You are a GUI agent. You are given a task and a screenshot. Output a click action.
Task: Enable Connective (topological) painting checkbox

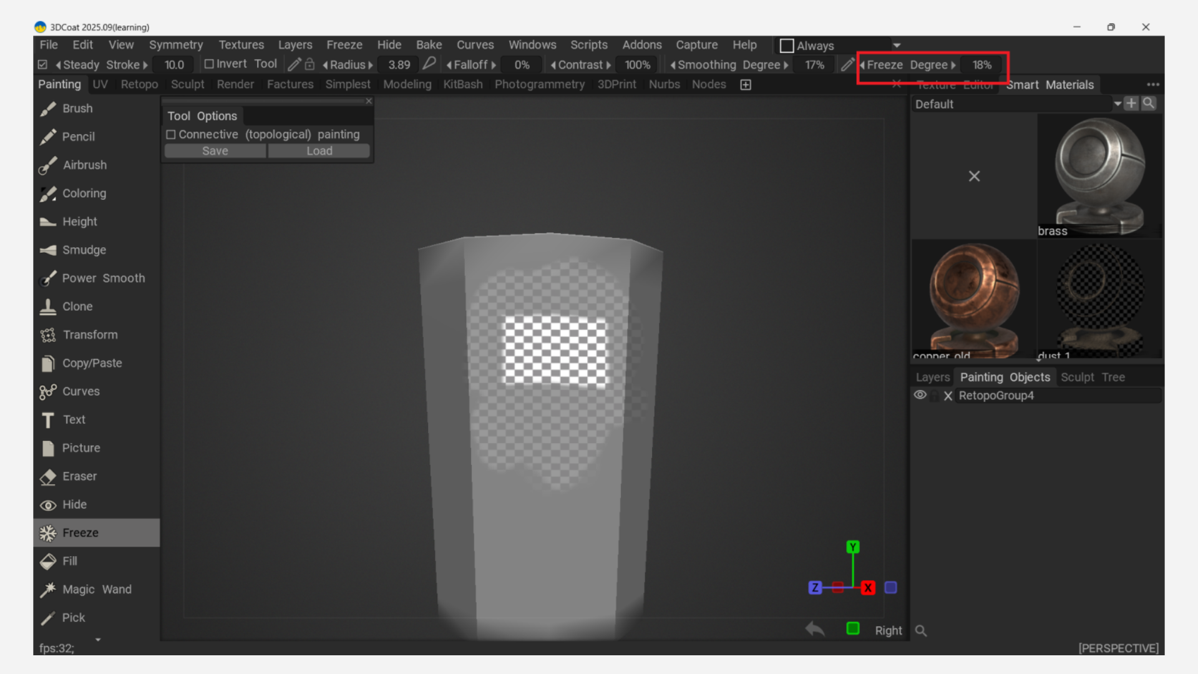(x=171, y=135)
